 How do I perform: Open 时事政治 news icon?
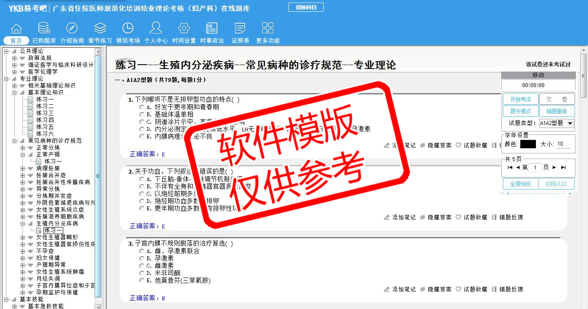[x=212, y=29]
